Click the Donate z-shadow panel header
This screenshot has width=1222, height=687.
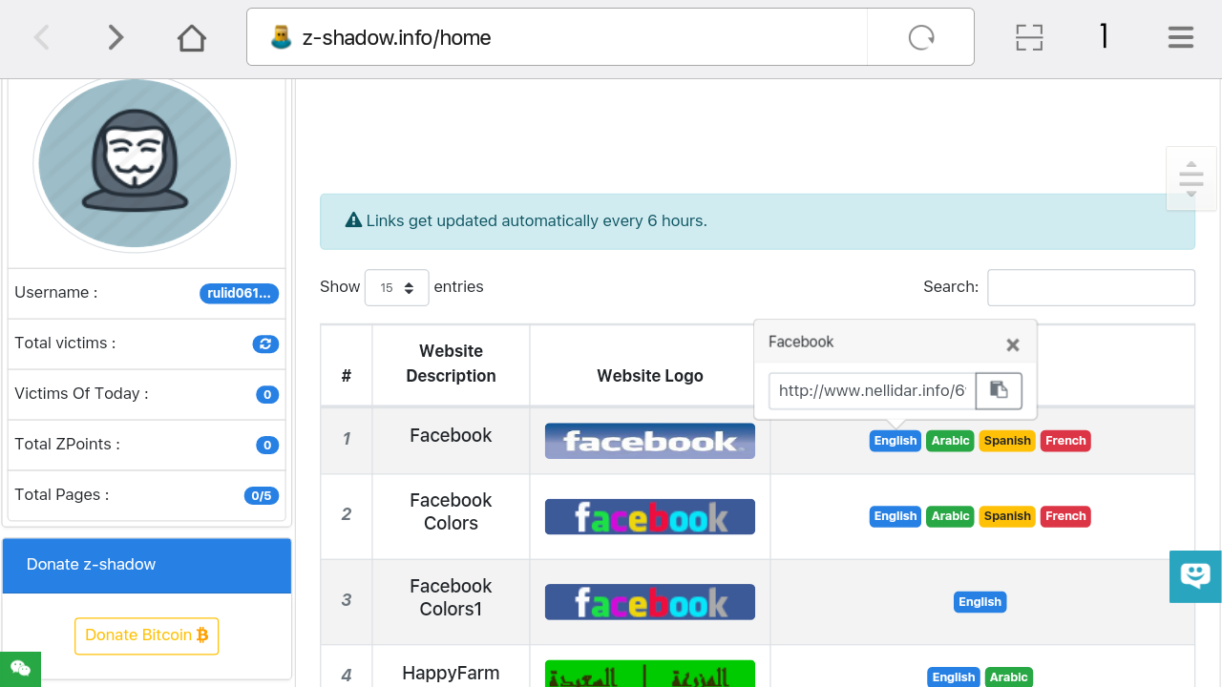coord(147,565)
